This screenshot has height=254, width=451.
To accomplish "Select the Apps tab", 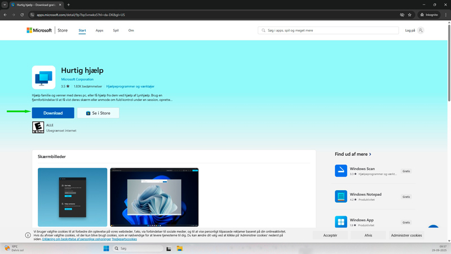I will click(99, 30).
